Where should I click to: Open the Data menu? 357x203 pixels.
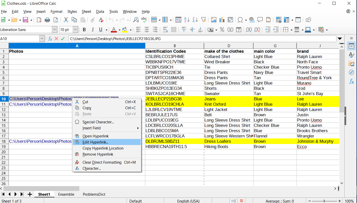(x=100, y=12)
